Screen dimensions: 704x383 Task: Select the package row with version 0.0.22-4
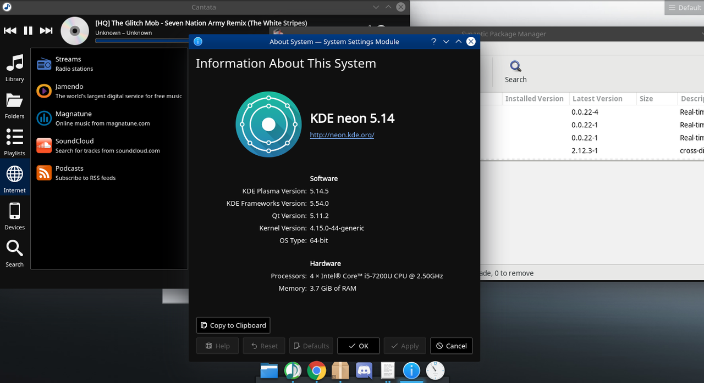(592, 112)
